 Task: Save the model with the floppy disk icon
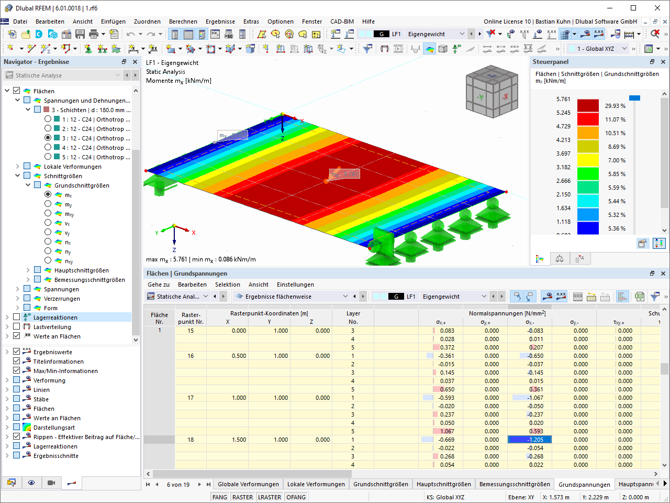(x=80, y=34)
